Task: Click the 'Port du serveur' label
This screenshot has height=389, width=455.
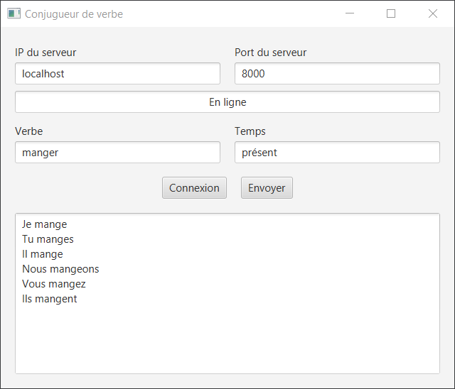Action: (x=270, y=53)
